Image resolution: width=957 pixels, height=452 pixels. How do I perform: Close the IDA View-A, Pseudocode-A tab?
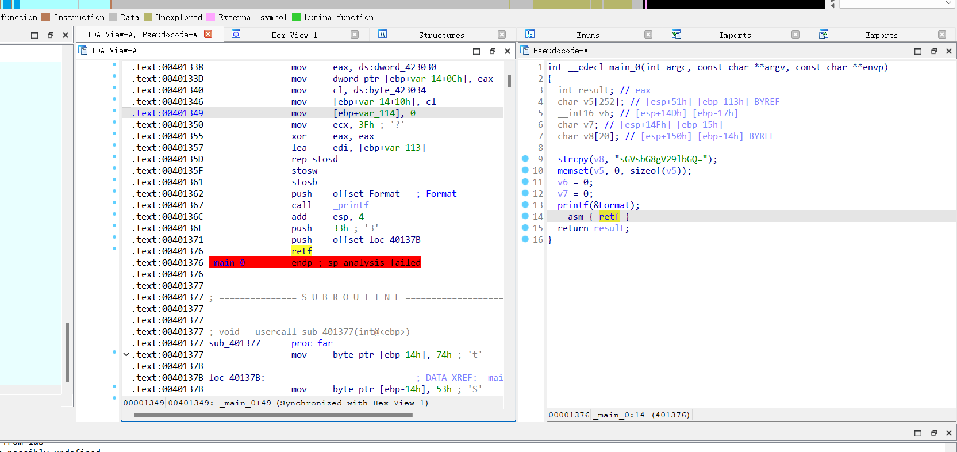[208, 34]
